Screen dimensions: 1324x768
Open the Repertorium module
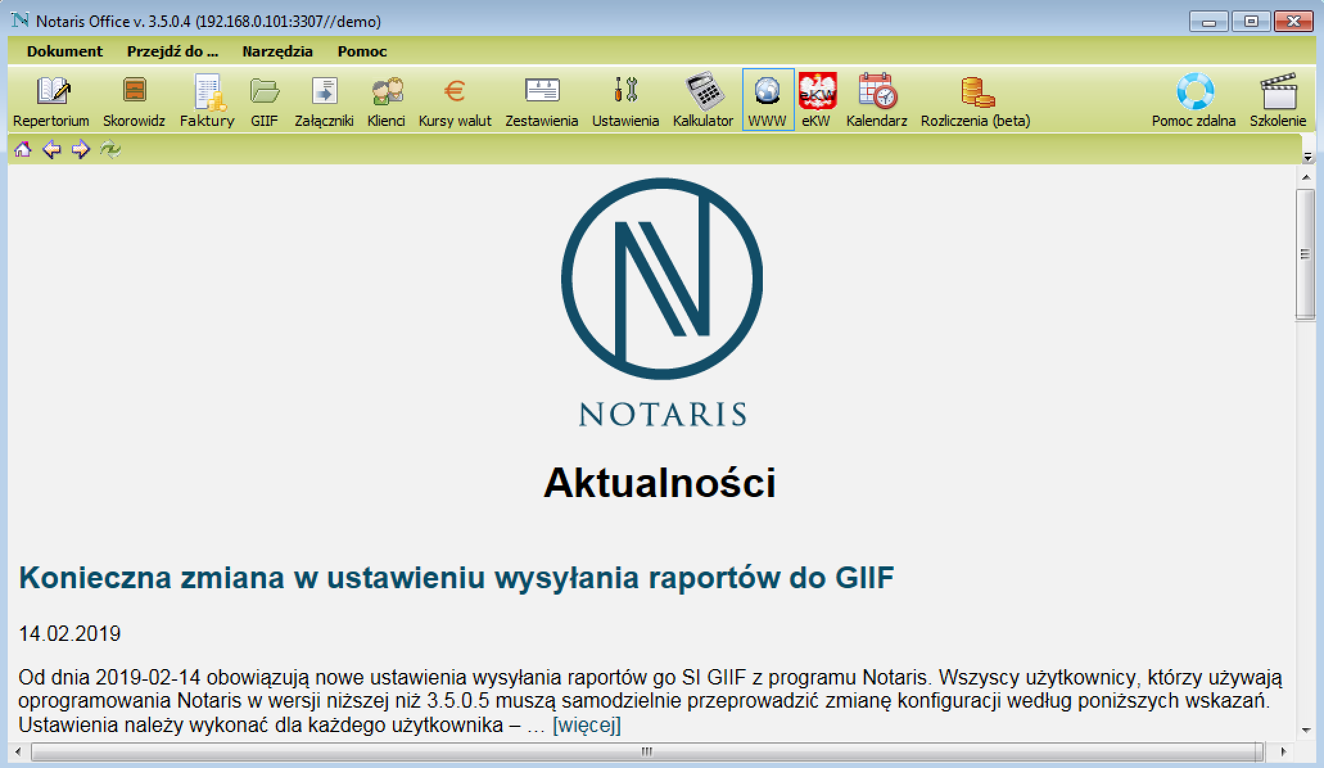(x=51, y=100)
